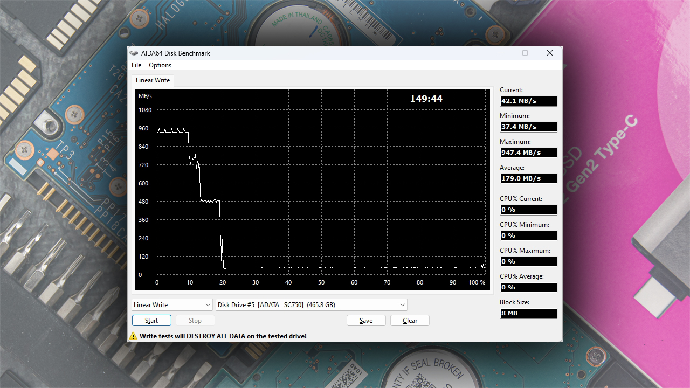Click the yellow warning triangle icon
Viewport: 690px width, 388px height.
click(x=133, y=336)
